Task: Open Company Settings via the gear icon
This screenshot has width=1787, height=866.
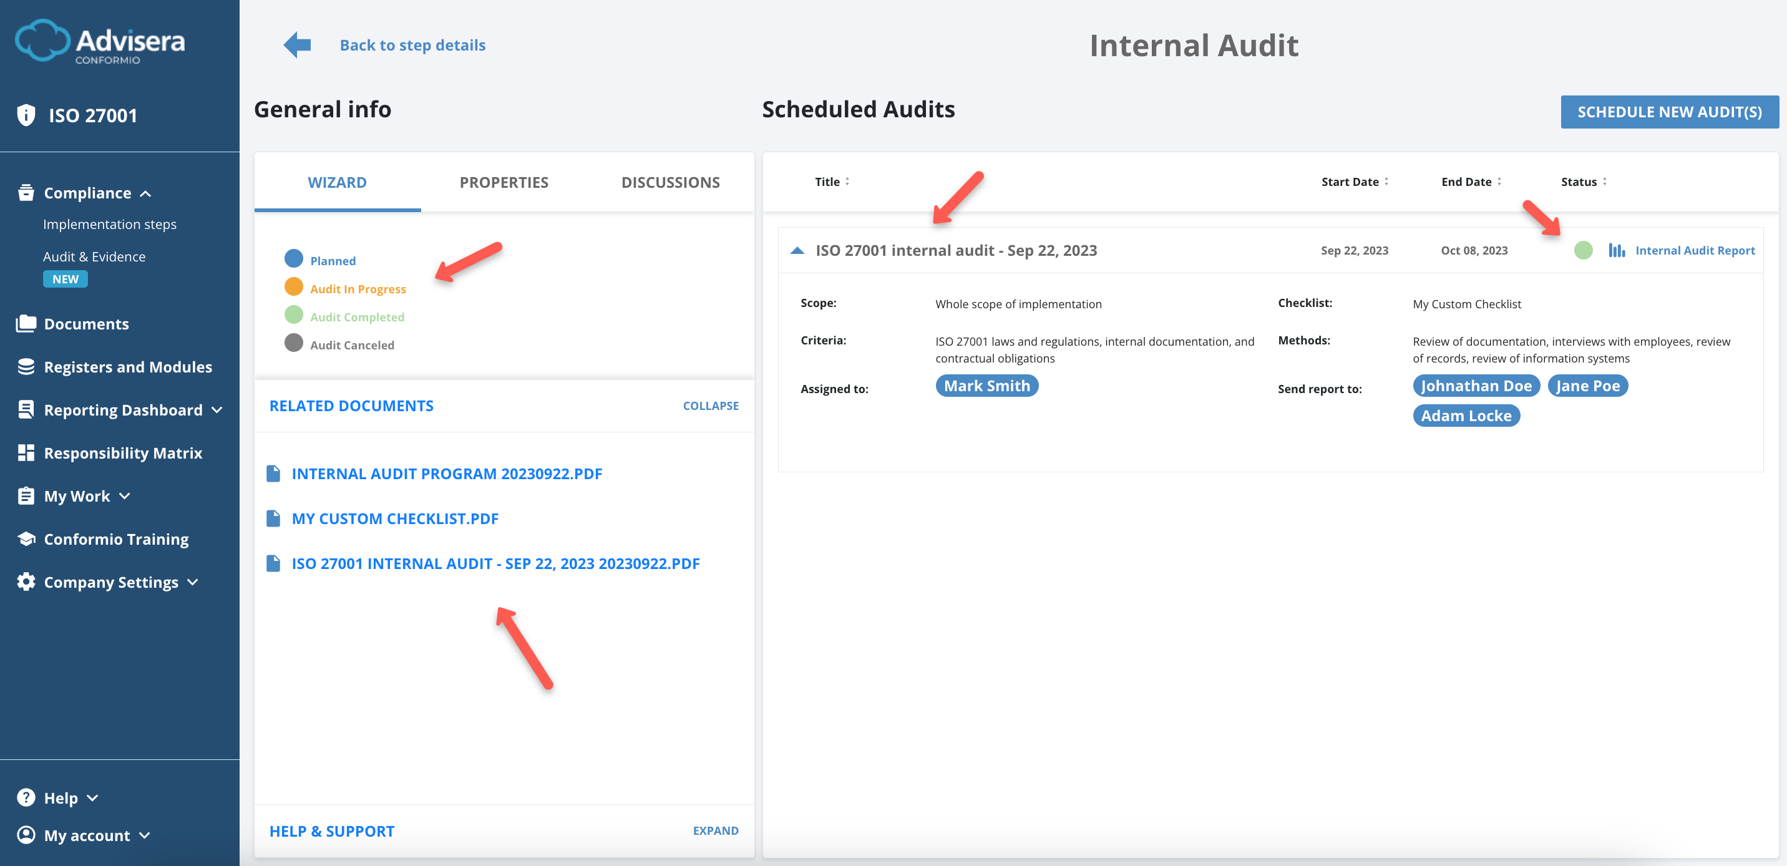Action: click(26, 582)
